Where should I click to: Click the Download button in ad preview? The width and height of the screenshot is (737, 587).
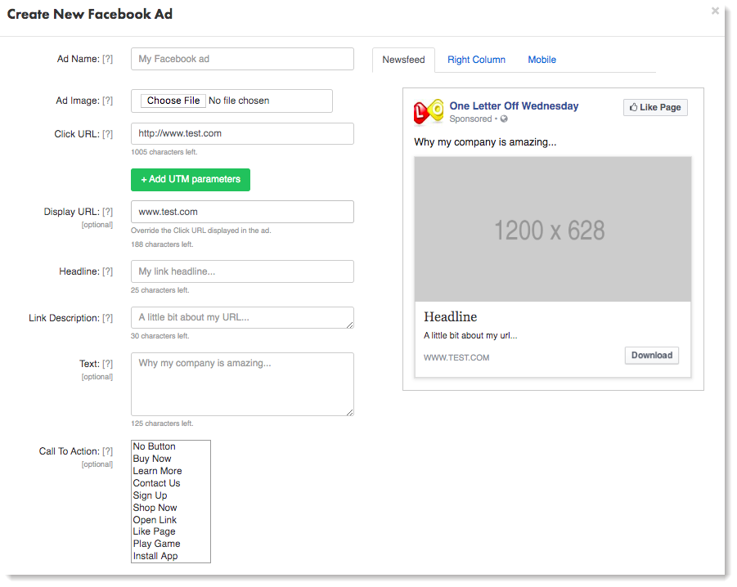coord(651,356)
